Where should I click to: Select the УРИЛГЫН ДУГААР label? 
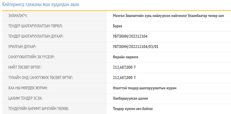(x=22, y=47)
